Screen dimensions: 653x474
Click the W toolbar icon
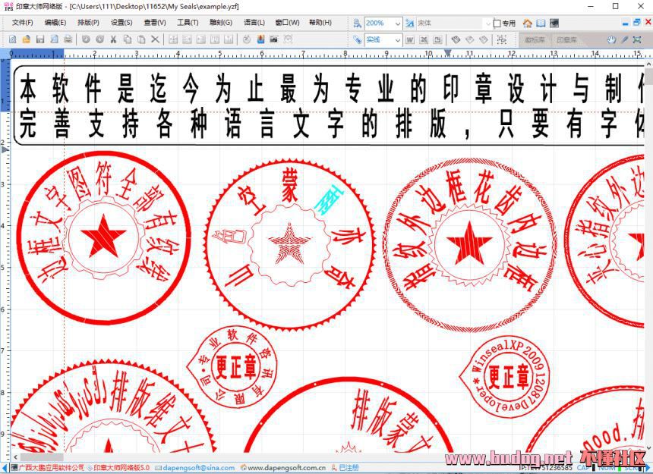pyautogui.click(x=410, y=39)
